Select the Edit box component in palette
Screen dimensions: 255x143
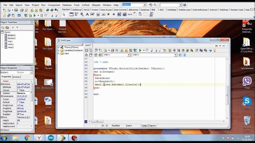[92, 14]
